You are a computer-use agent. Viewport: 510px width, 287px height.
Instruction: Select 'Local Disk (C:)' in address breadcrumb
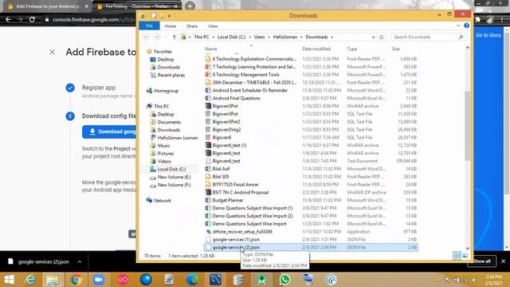tap(231, 37)
